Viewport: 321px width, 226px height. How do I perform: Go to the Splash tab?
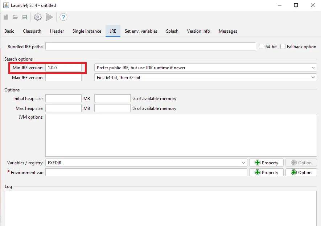tap(172, 31)
